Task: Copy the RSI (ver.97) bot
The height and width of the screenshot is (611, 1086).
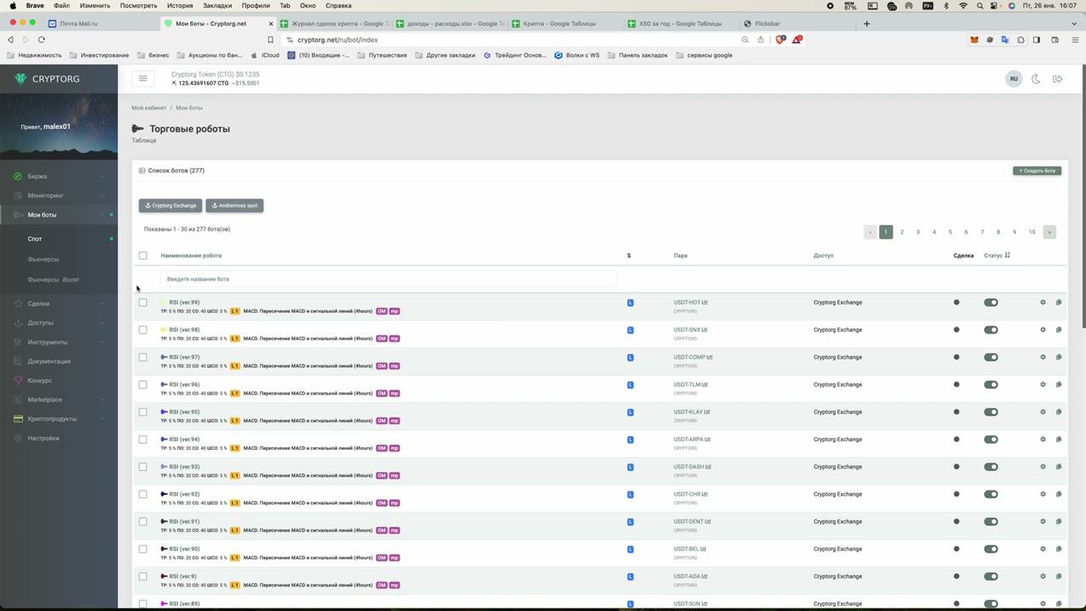Action: pos(1059,357)
